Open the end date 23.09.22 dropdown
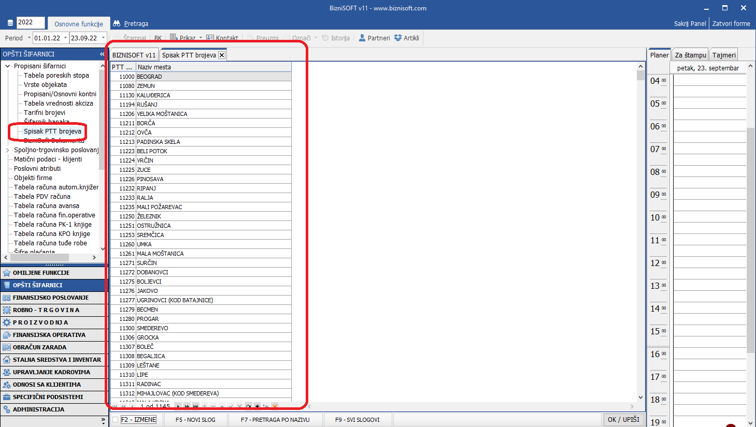The height and width of the screenshot is (427, 756). tap(103, 38)
